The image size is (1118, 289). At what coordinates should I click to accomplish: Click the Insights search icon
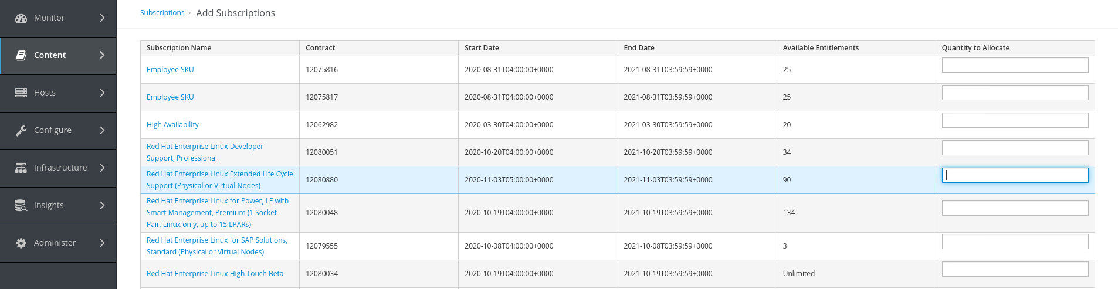21,205
